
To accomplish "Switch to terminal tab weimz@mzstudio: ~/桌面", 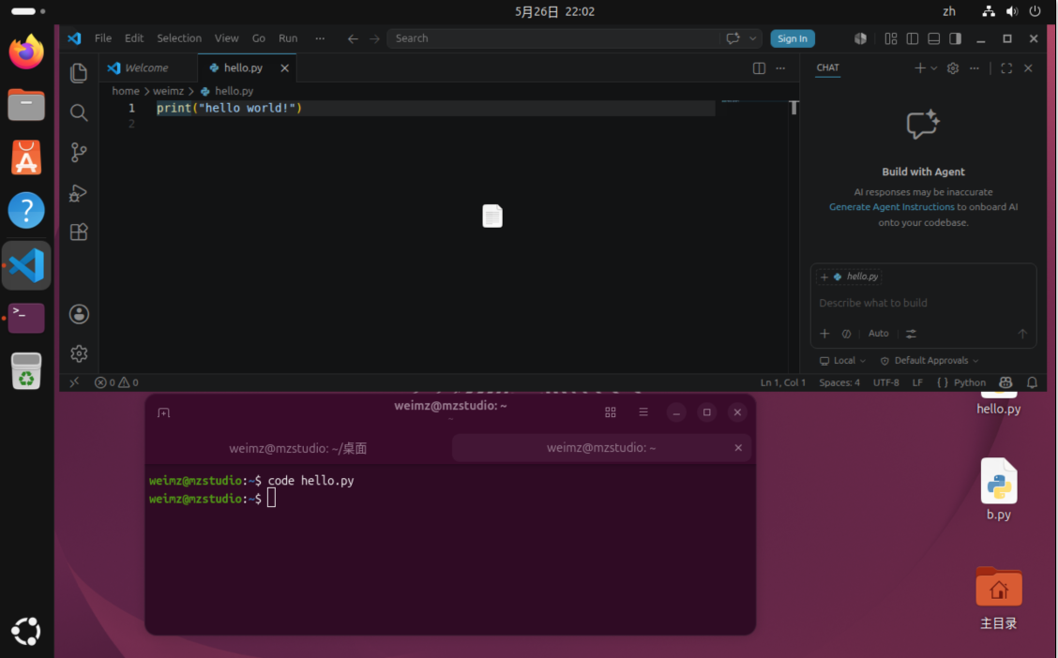I will pos(297,448).
